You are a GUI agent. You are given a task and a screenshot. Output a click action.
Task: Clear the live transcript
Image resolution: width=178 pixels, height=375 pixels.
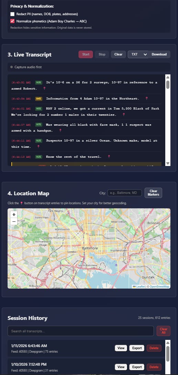point(118,54)
